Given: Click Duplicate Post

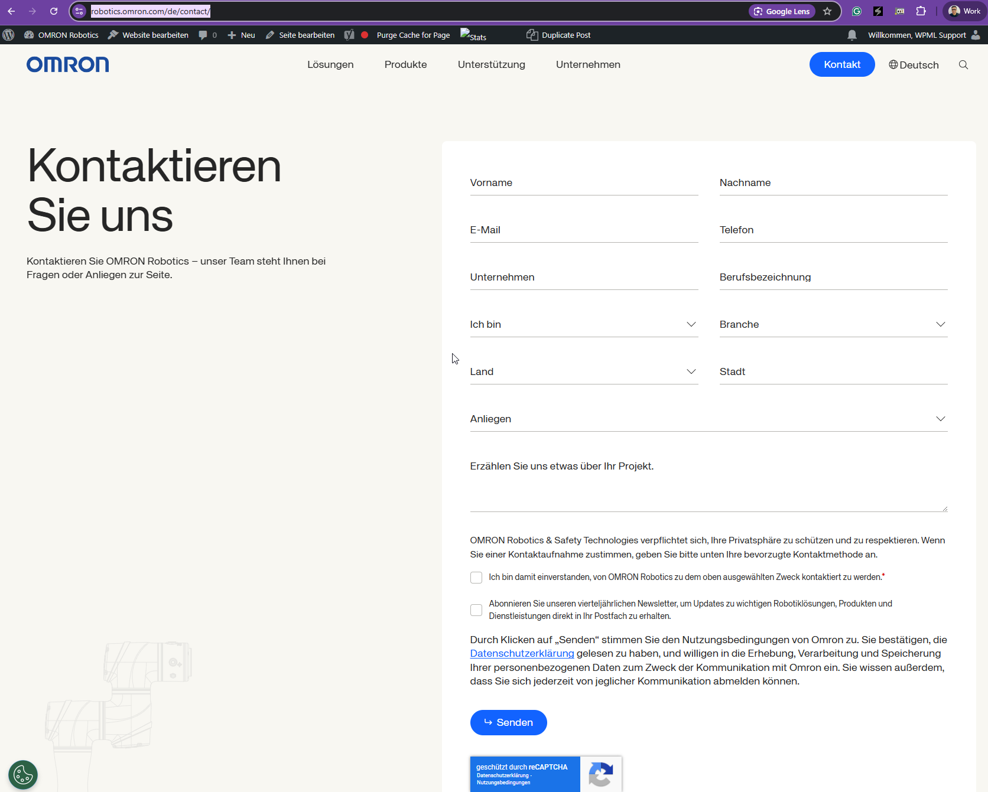Looking at the screenshot, I should click(558, 35).
